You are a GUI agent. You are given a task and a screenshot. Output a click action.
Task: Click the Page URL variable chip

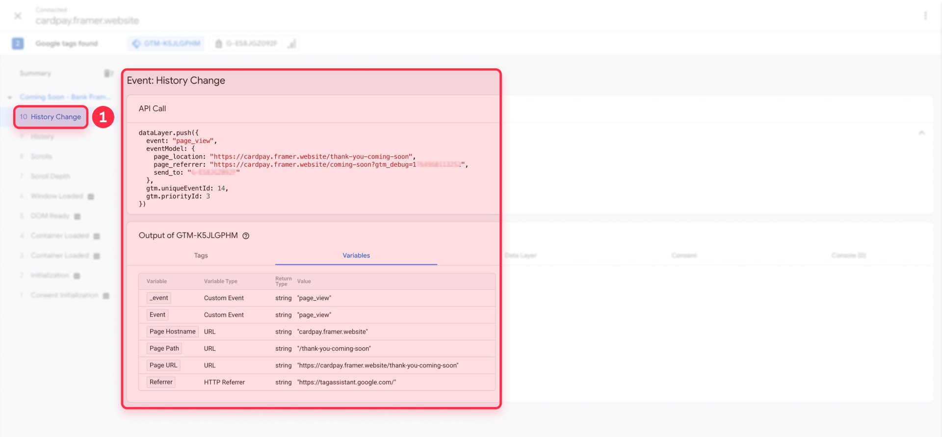163,365
